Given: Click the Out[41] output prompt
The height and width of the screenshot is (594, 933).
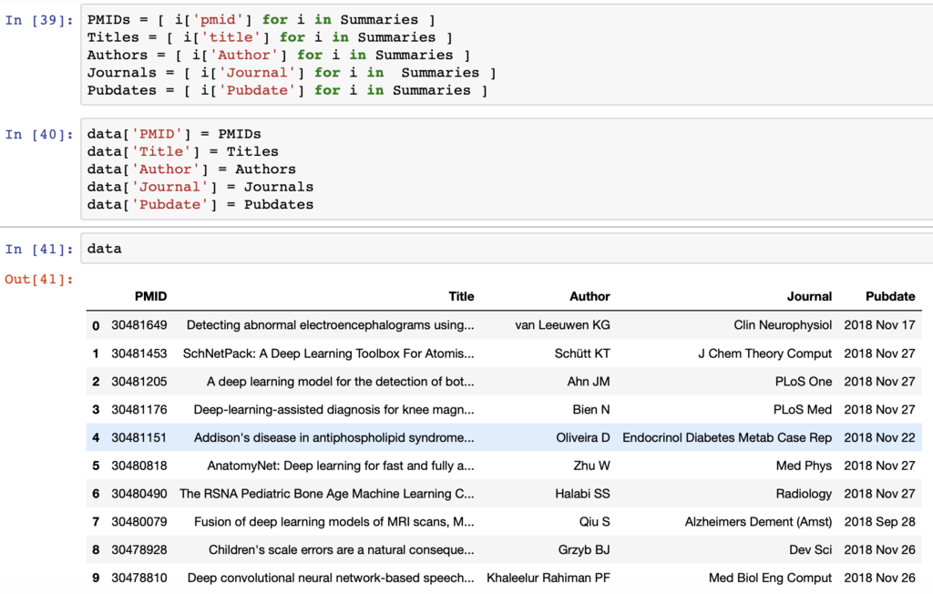Looking at the screenshot, I should [39, 279].
